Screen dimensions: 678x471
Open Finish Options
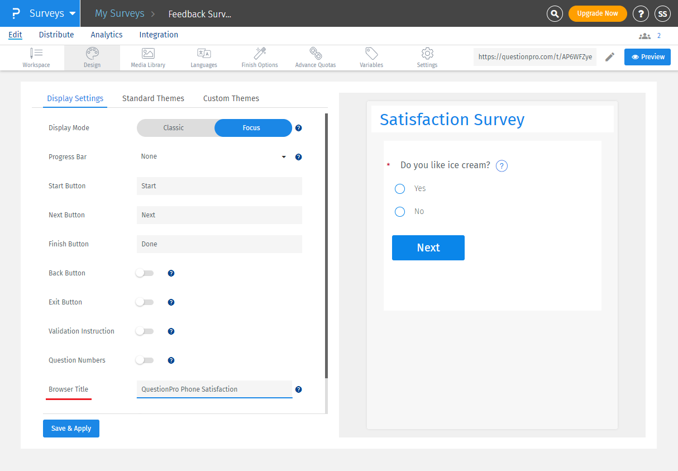click(259, 57)
